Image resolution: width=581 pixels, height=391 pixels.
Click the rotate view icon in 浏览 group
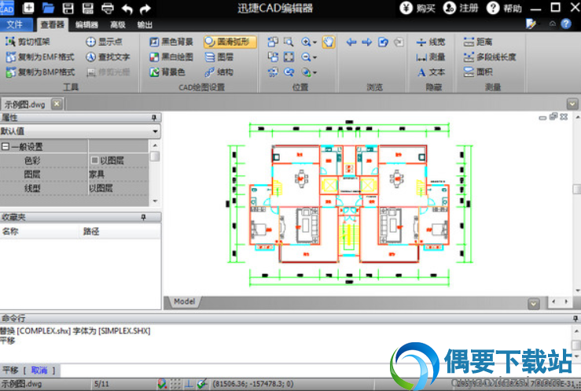click(383, 42)
